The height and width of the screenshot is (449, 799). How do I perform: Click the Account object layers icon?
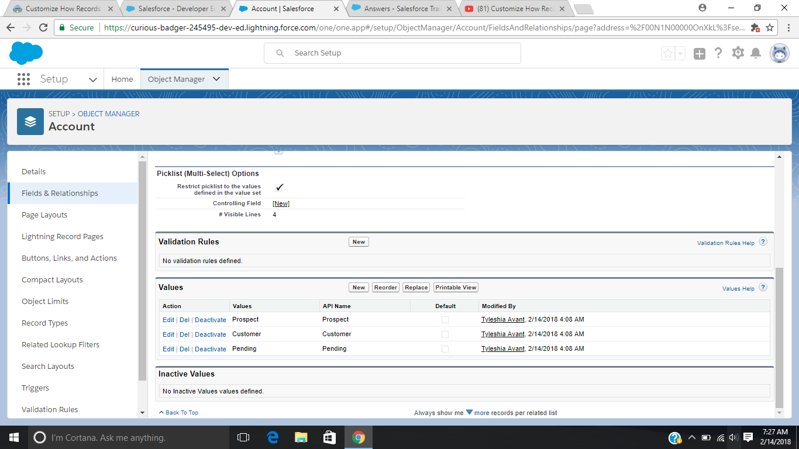click(30, 122)
